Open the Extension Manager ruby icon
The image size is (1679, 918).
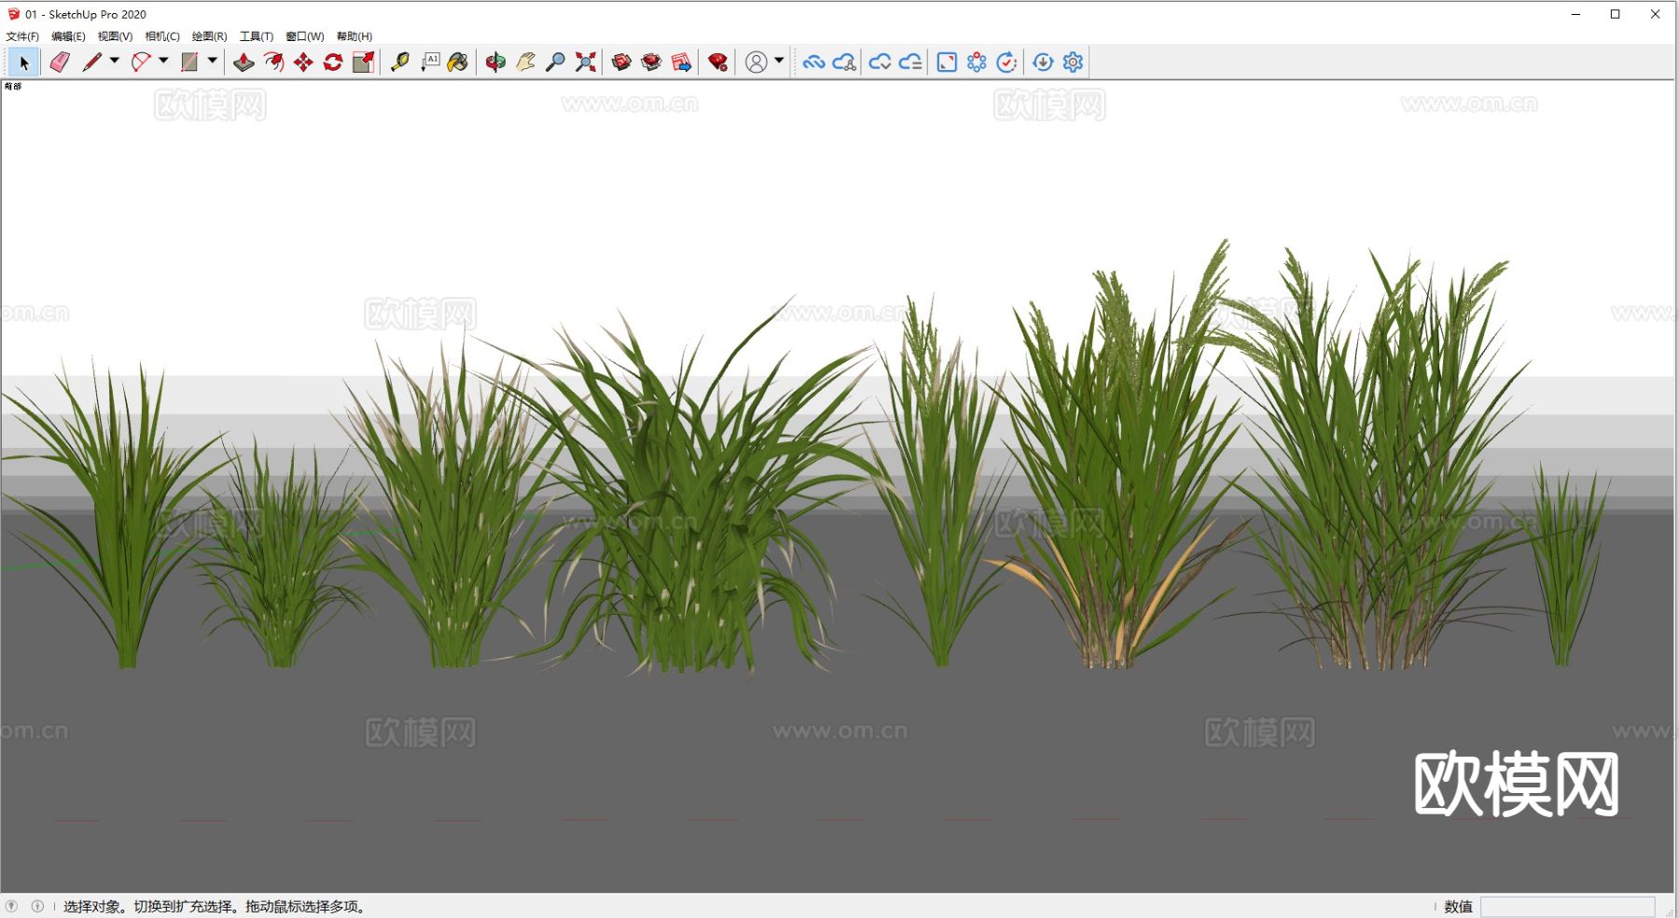tap(717, 63)
